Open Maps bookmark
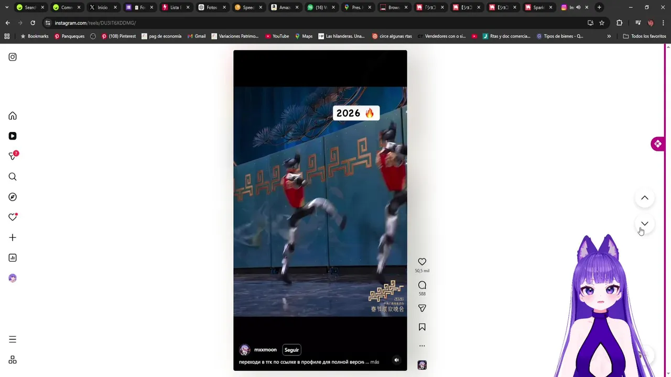 [304, 36]
